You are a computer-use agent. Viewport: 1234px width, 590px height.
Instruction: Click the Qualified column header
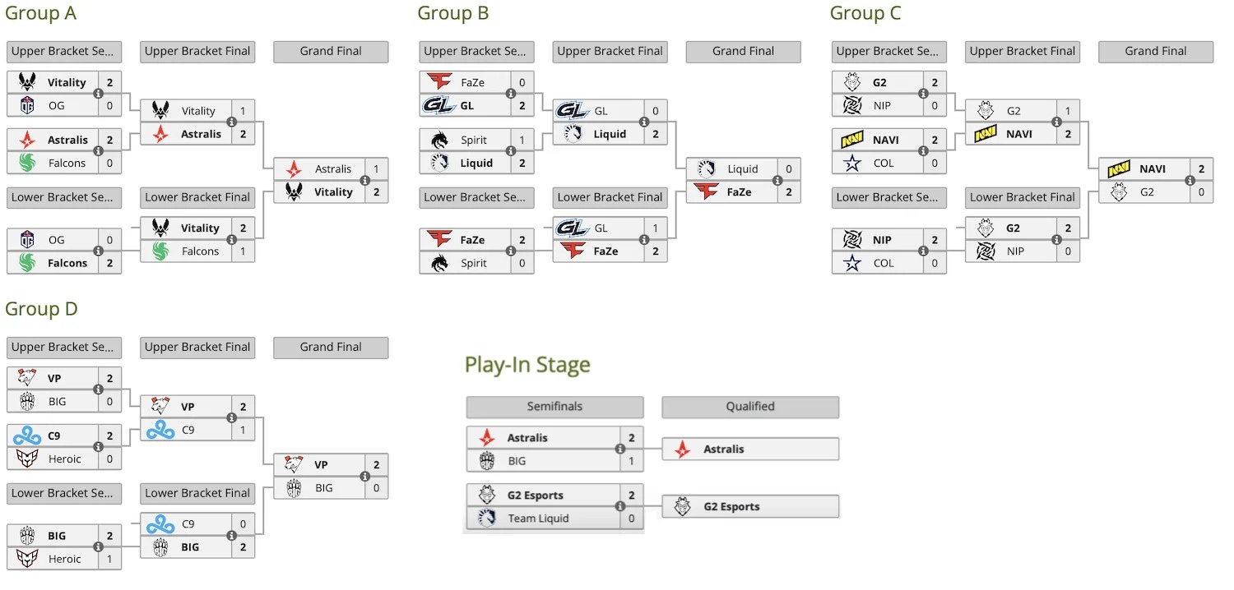click(749, 407)
